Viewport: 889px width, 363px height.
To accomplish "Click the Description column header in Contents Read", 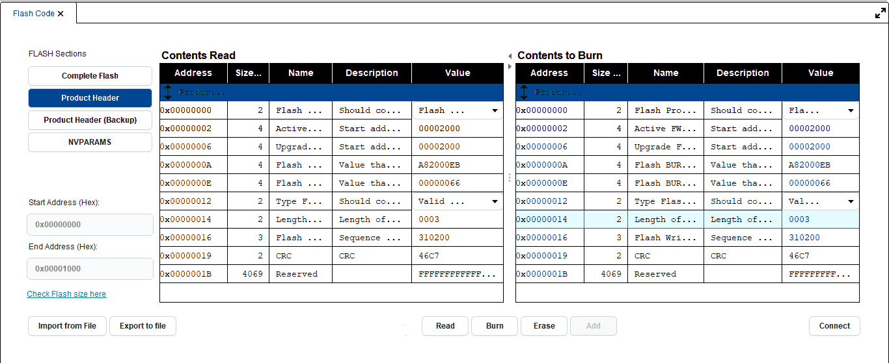I will pyautogui.click(x=372, y=73).
